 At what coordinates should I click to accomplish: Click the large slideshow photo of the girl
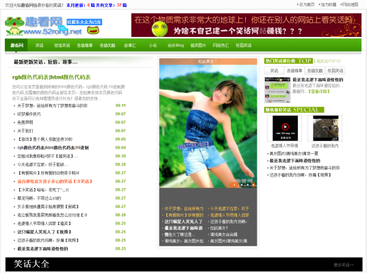[x=208, y=127]
